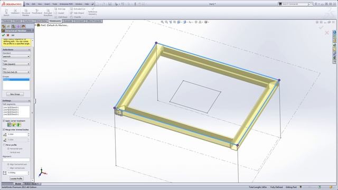Click the Structural Member tool
338x190 pixels.
coord(26,13)
